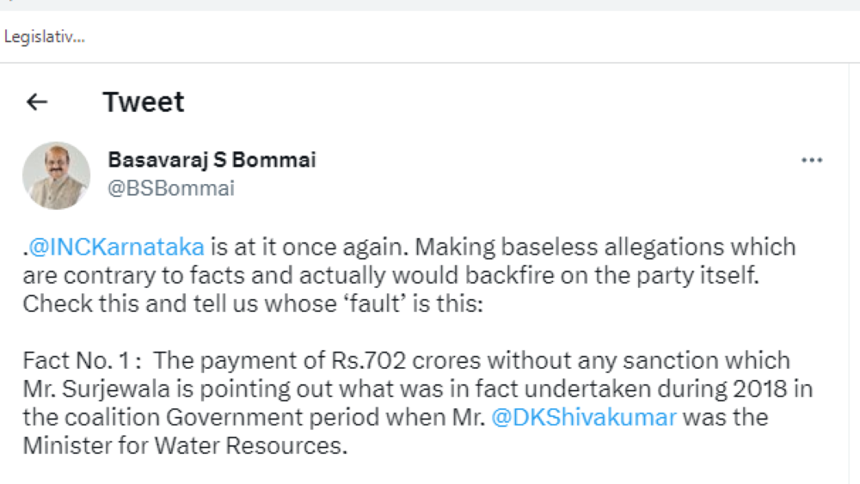Click the "Tweet" page heading
This screenshot has height=484, width=860.
pos(143,102)
